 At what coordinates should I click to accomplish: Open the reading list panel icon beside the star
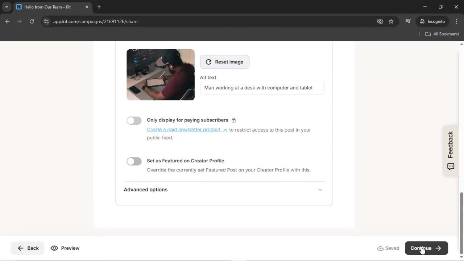[x=408, y=21]
